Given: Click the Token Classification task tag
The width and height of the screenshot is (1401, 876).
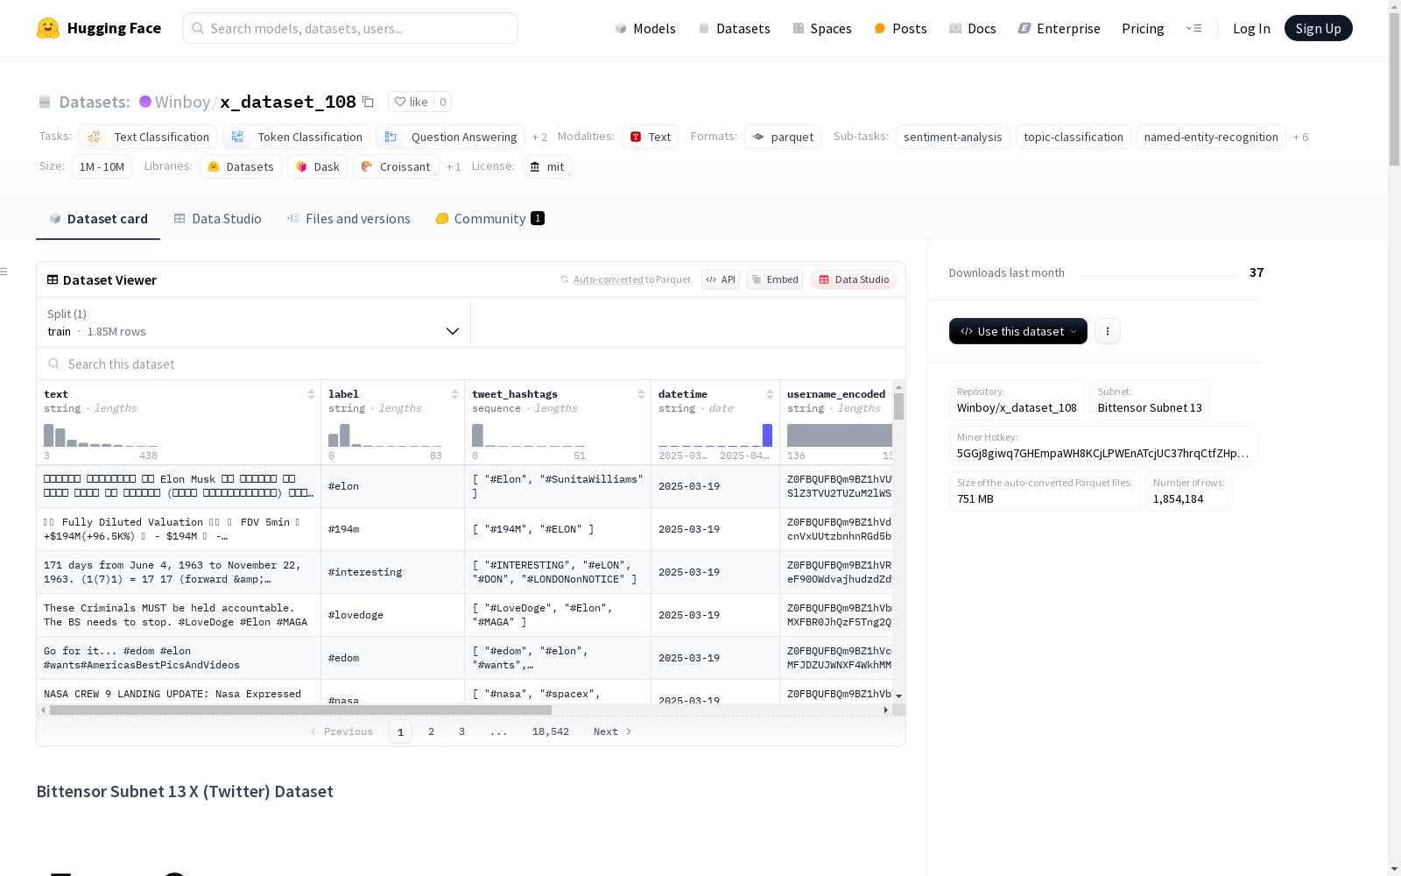Looking at the screenshot, I should coord(296,137).
